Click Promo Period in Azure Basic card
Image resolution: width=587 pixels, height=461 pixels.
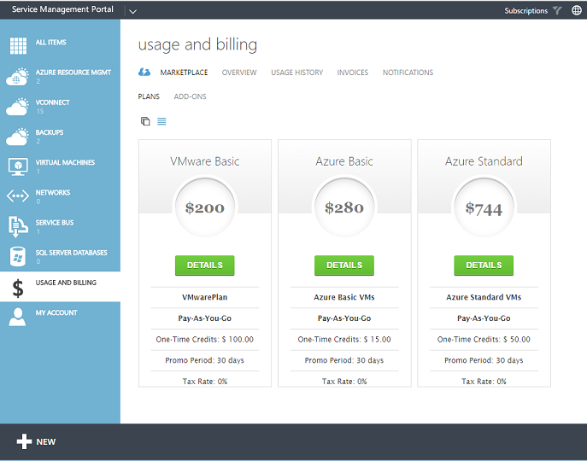[x=344, y=360]
